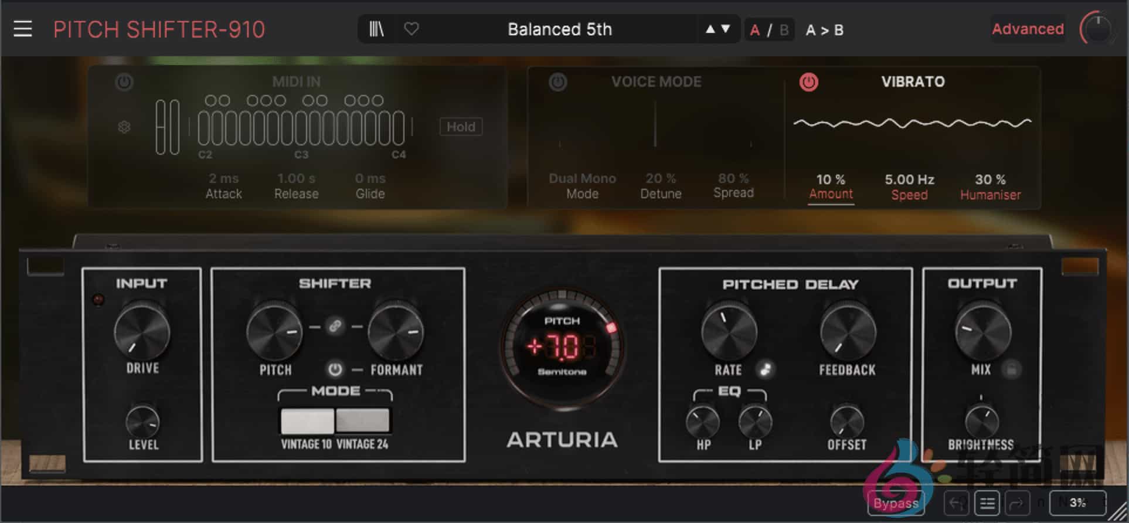This screenshot has width=1129, height=523.
Task: Click the 3% CPU meter
Action: (x=1077, y=502)
